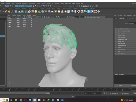The image size is (136, 102).
Task: Open the Mesh Display menu
Action: [32, 3]
